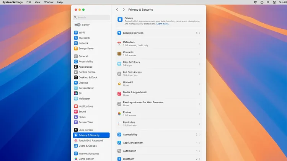Screen dimensions: 287x161
Task: Open the Notifications bell icon
Action: point(76,106)
